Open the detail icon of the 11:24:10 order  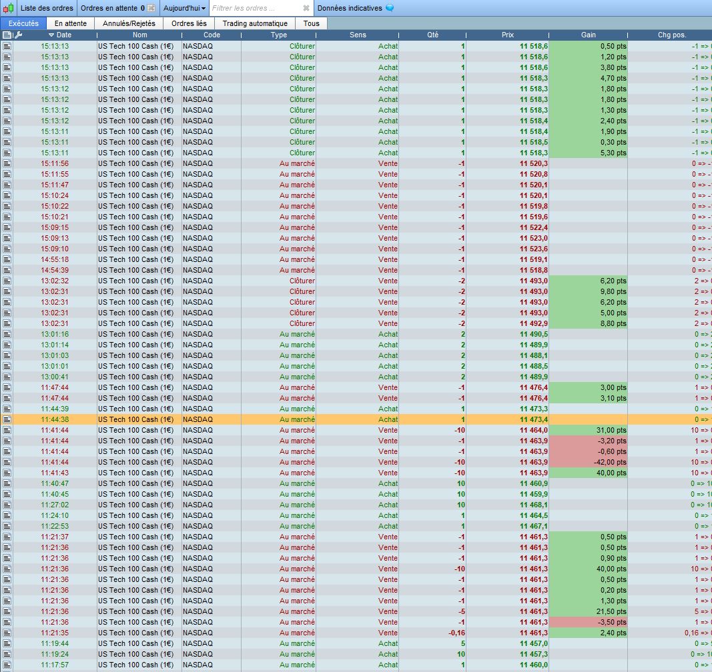pyautogui.click(x=7, y=515)
